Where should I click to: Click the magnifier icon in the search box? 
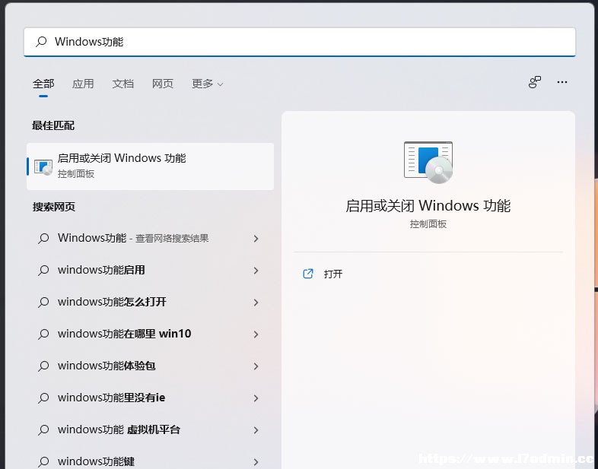pos(41,42)
